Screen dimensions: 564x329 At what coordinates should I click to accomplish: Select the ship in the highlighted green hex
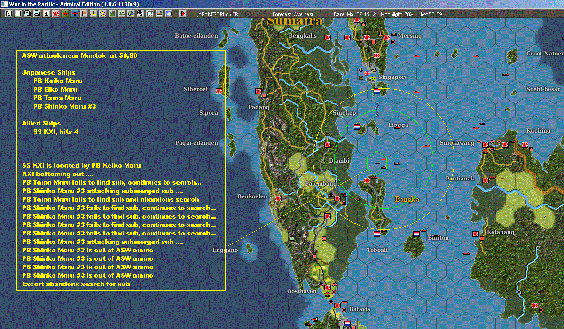coord(377,163)
